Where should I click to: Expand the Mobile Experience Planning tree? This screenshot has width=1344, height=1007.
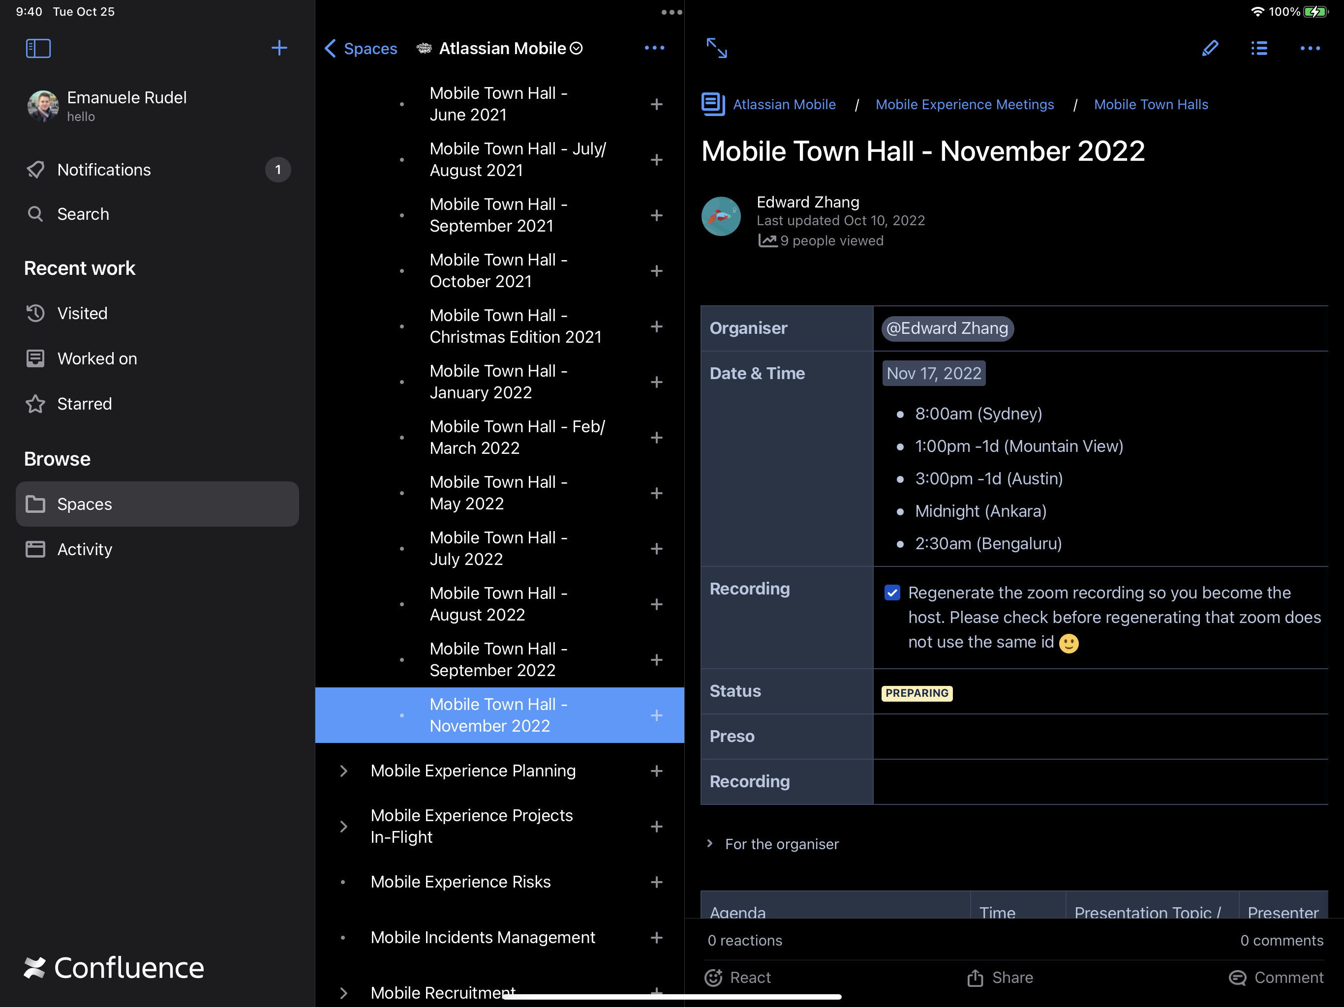[343, 770]
